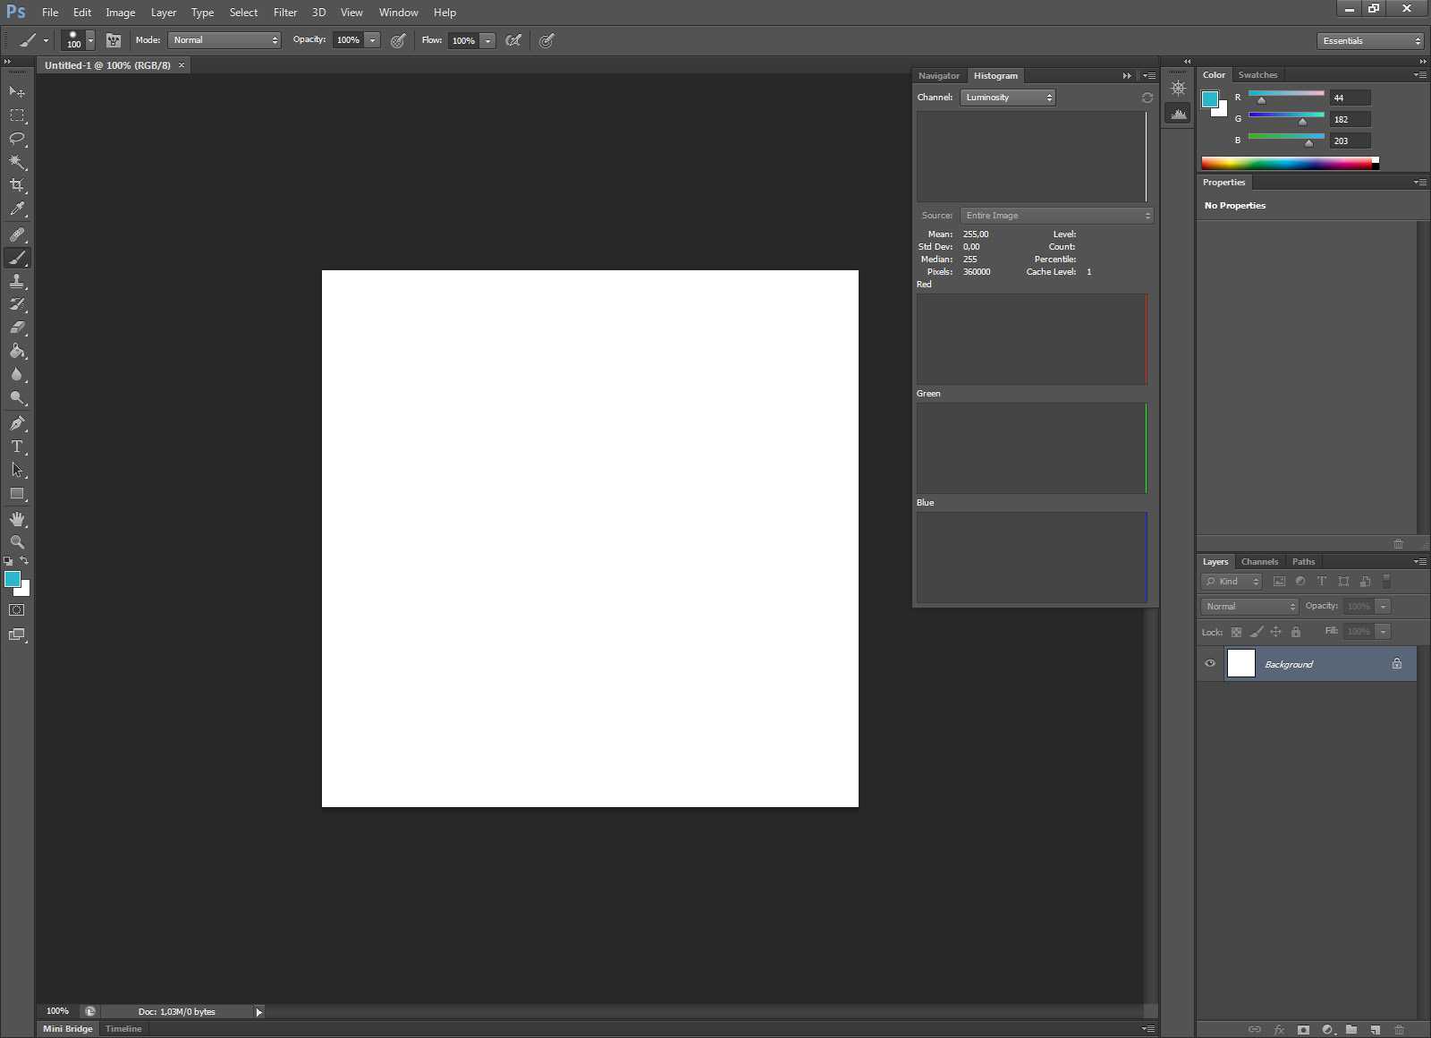Click the color spectrum ramp
This screenshot has height=1038, width=1431.
tap(1286, 163)
